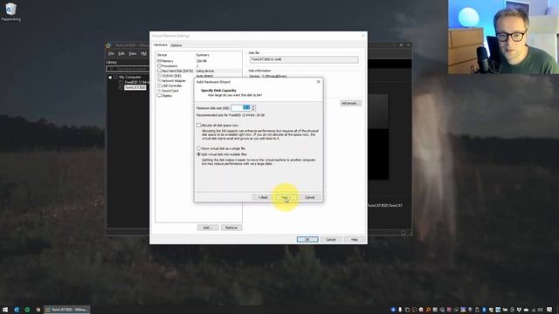This screenshot has width=559, height=314.
Task: Open the notification center tray icon
Action: [549, 310]
